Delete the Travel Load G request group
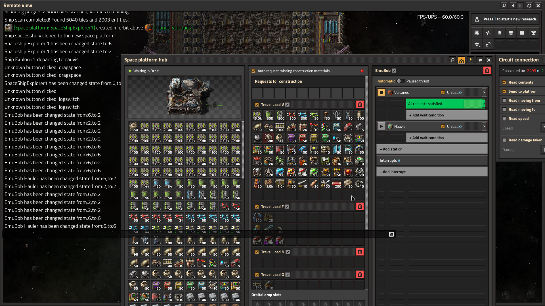Viewport: 545px width, 306px height. click(x=360, y=275)
